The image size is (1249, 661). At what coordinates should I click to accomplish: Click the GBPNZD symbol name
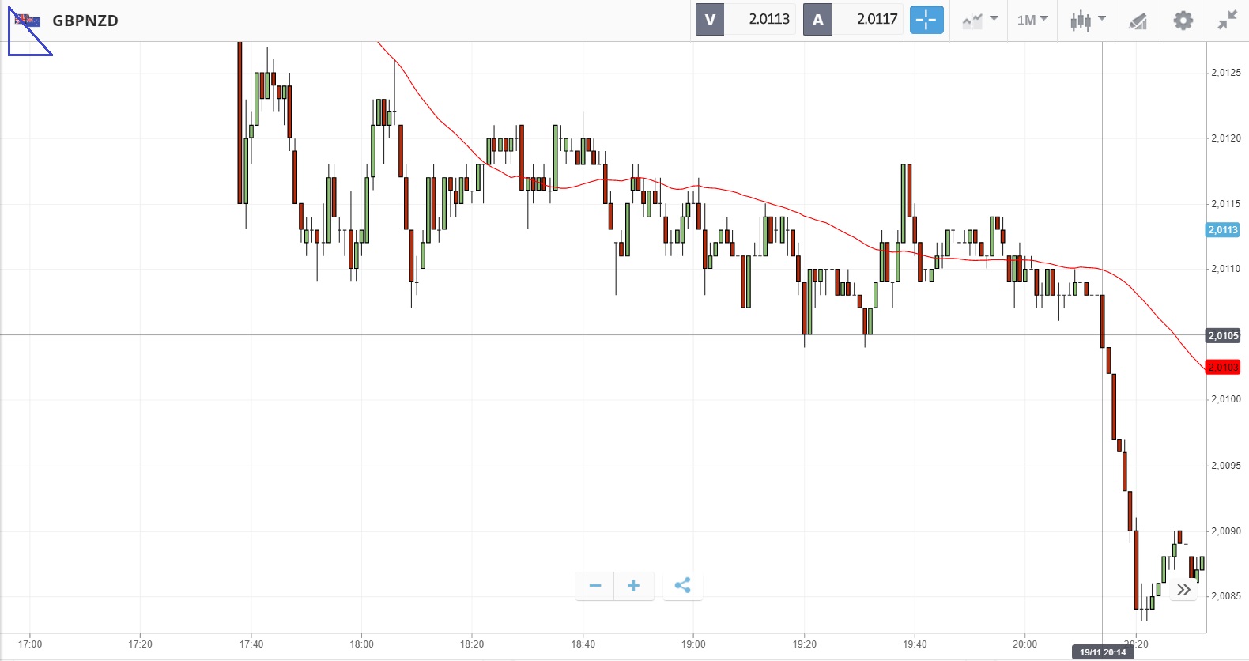tap(85, 21)
